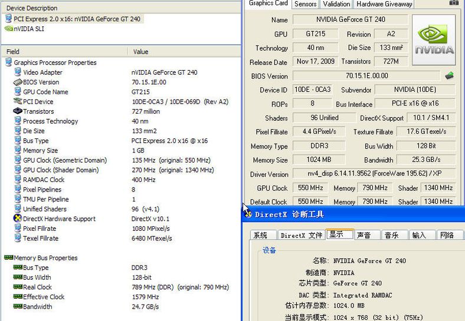Click the GPU-Z screenshot camera icon
The image size is (465, 321).
(454, 3)
